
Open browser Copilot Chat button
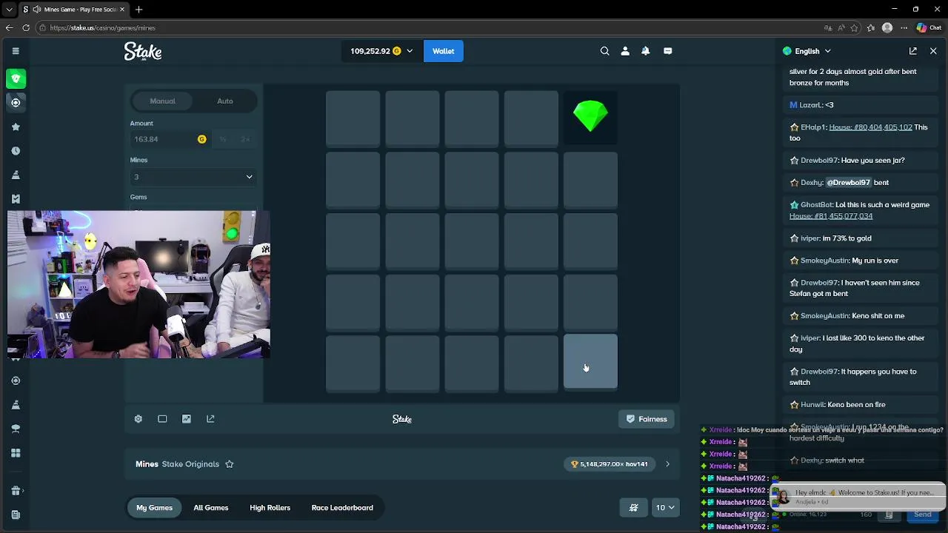tap(928, 27)
